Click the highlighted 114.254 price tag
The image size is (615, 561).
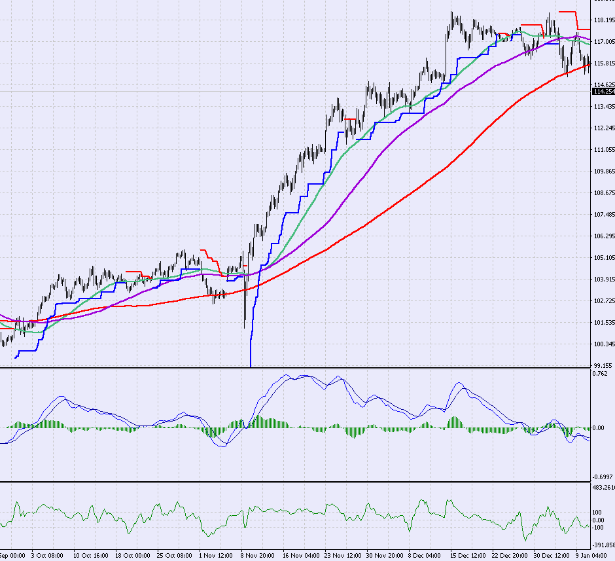[x=601, y=92]
